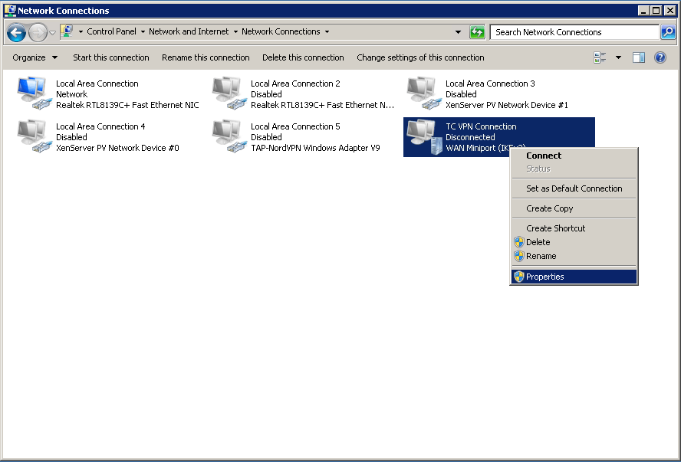This screenshot has height=462, width=681.
Task: Select the Local Area Connection 3 adapter icon
Action: coord(423,93)
